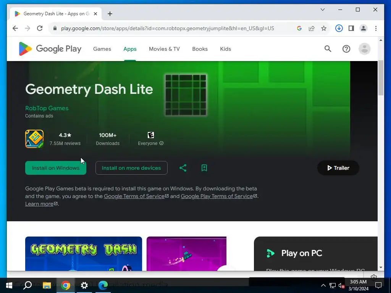Screen dimensions: 391x293
Task: Open the purple gameplay screenshot thumbnail
Action: pos(186,254)
